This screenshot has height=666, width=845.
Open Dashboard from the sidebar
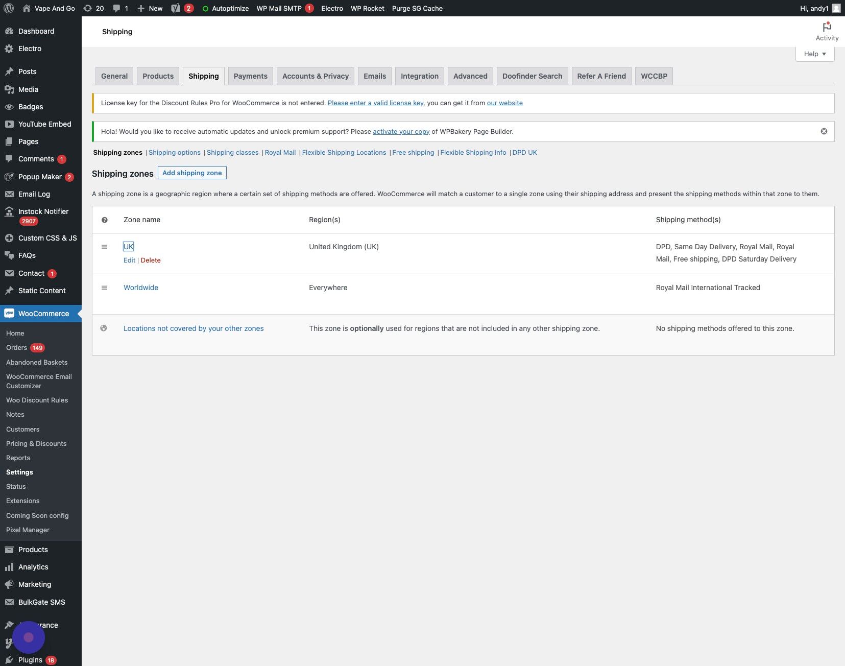36,31
